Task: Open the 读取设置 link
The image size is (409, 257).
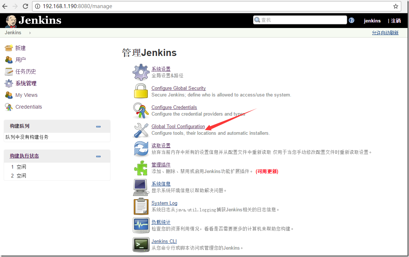Action: coord(161,145)
